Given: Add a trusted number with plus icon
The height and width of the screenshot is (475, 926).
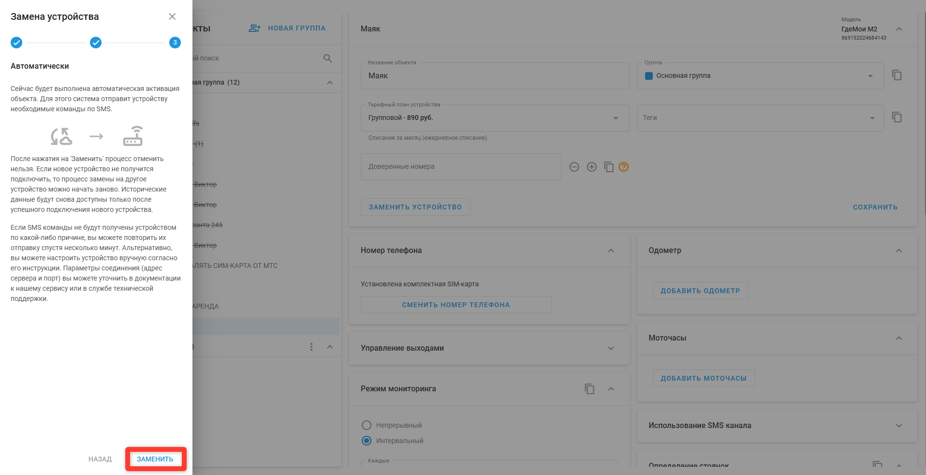Looking at the screenshot, I should click(591, 167).
